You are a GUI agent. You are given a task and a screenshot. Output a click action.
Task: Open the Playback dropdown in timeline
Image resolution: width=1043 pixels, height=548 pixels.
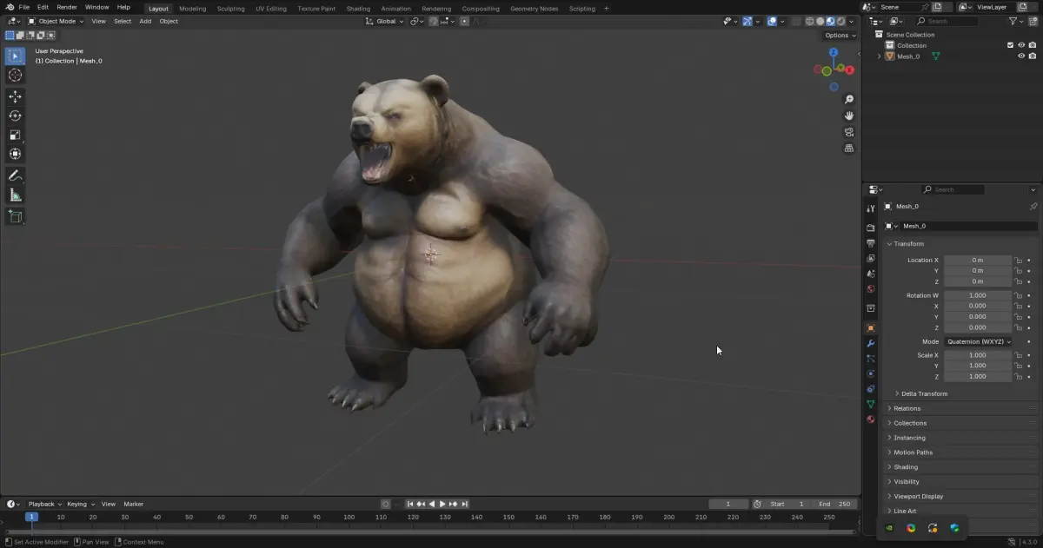click(44, 504)
